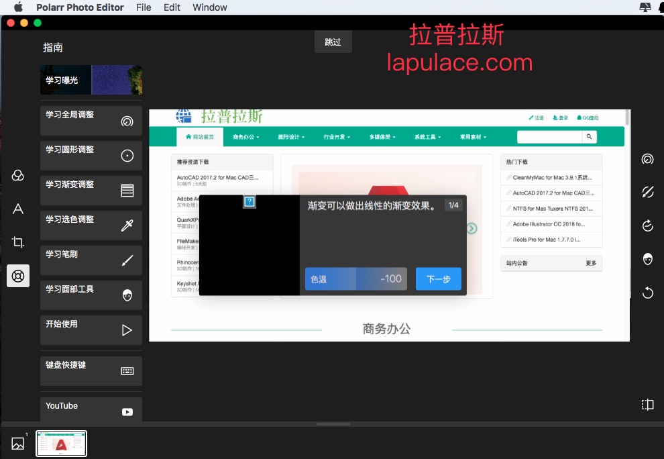Click the 色温 temperature slider
This screenshot has width=664, height=459.
[355, 279]
